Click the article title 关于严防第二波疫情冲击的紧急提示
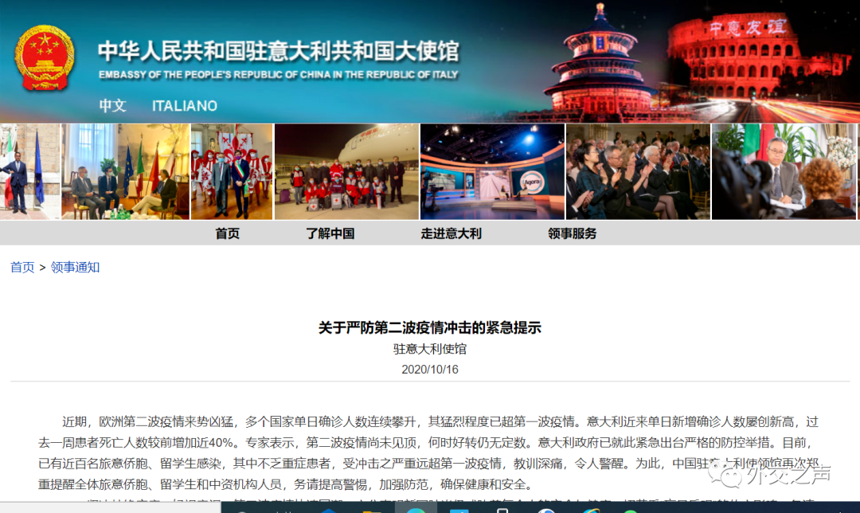 point(429,327)
